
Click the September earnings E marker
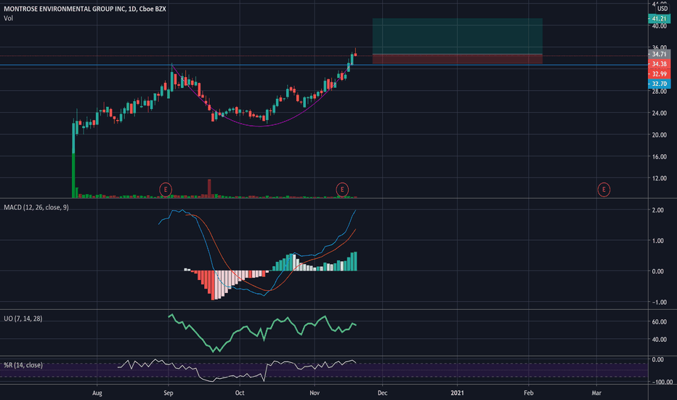click(166, 189)
